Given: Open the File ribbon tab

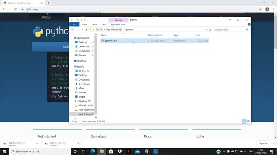Looking at the screenshot, I should [74, 25].
